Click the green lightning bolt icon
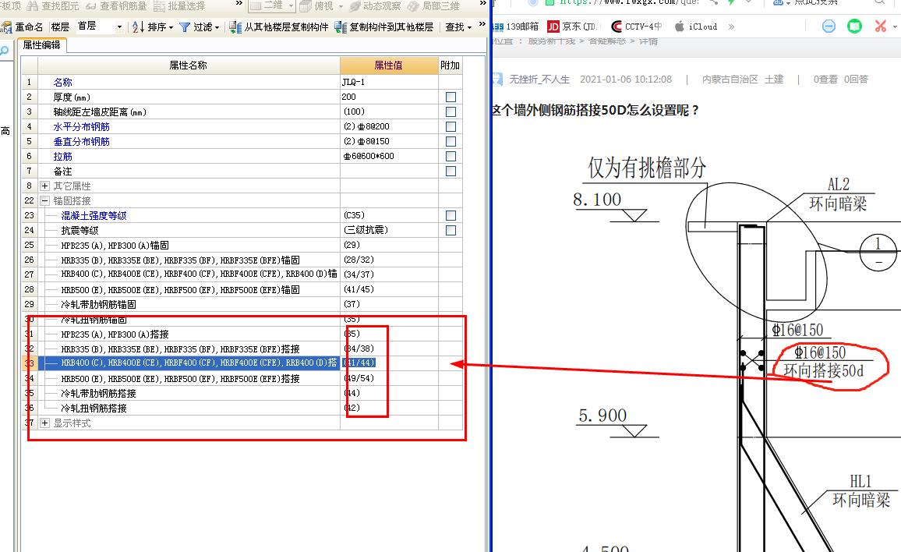Screen dimensions: 901x552 tap(731, 2)
